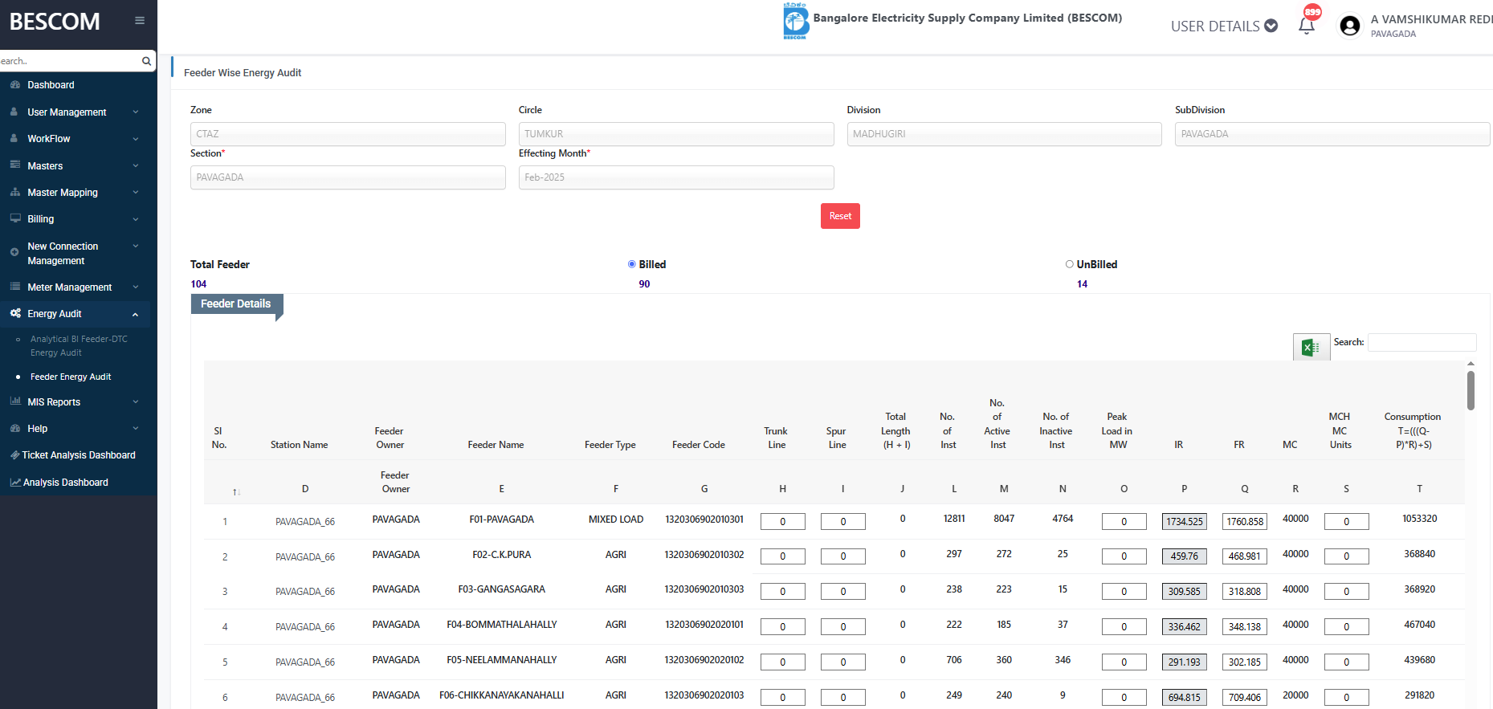Click the user avatar profile icon
Viewport: 1493px width, 709px height.
(x=1350, y=26)
